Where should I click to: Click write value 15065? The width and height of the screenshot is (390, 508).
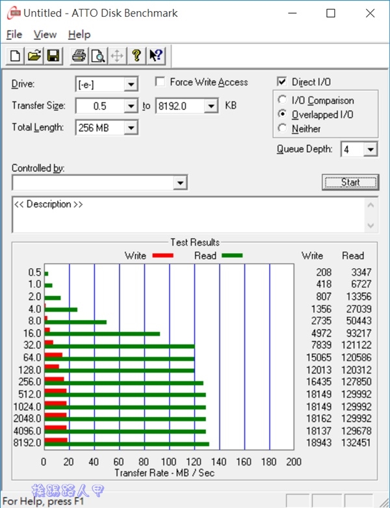click(x=318, y=358)
